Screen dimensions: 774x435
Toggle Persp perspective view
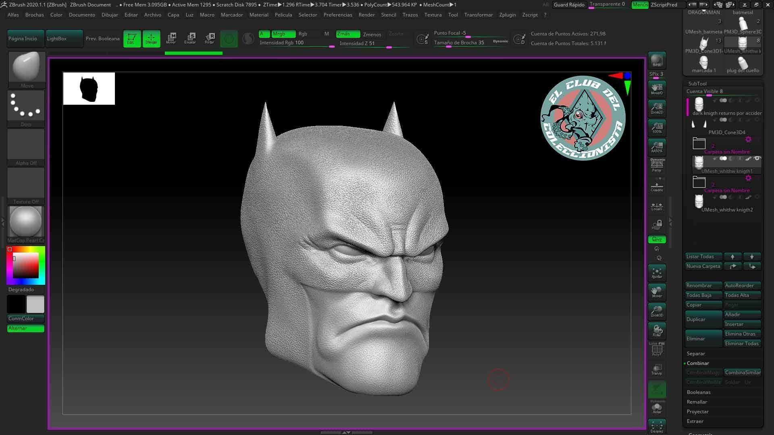tap(657, 165)
